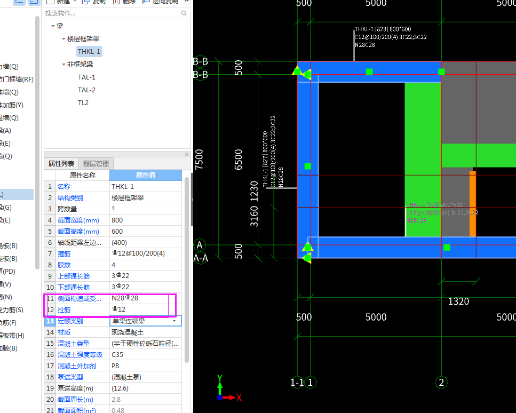Screen dimensions: 516x413
Task: Select TAL-1 in the component tree
Action: (86, 77)
